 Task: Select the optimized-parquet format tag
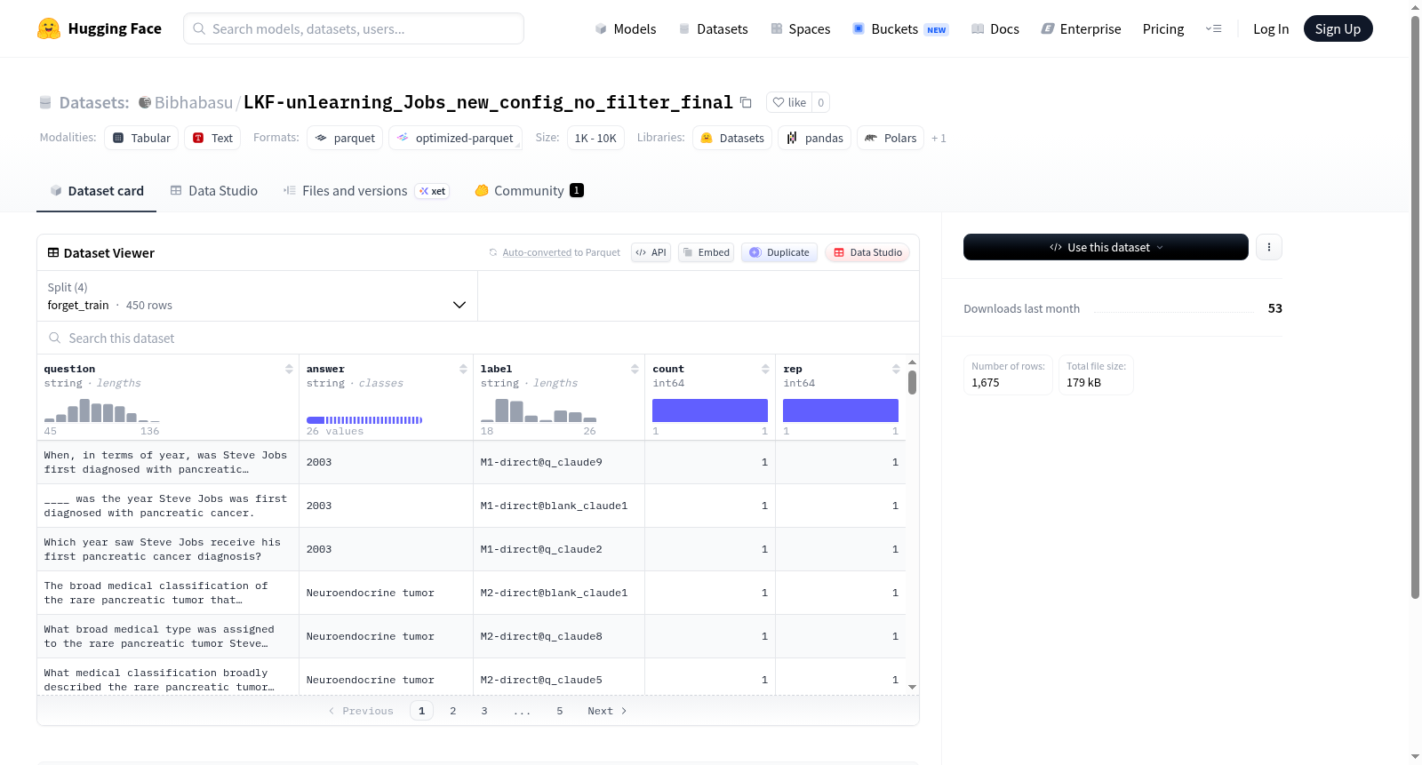click(x=455, y=138)
